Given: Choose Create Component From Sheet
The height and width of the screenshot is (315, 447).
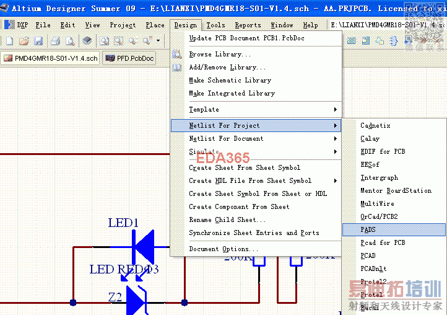Looking at the screenshot, I should coord(256,206).
